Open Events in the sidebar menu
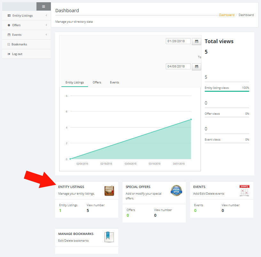The image size is (261, 257). coord(27,35)
